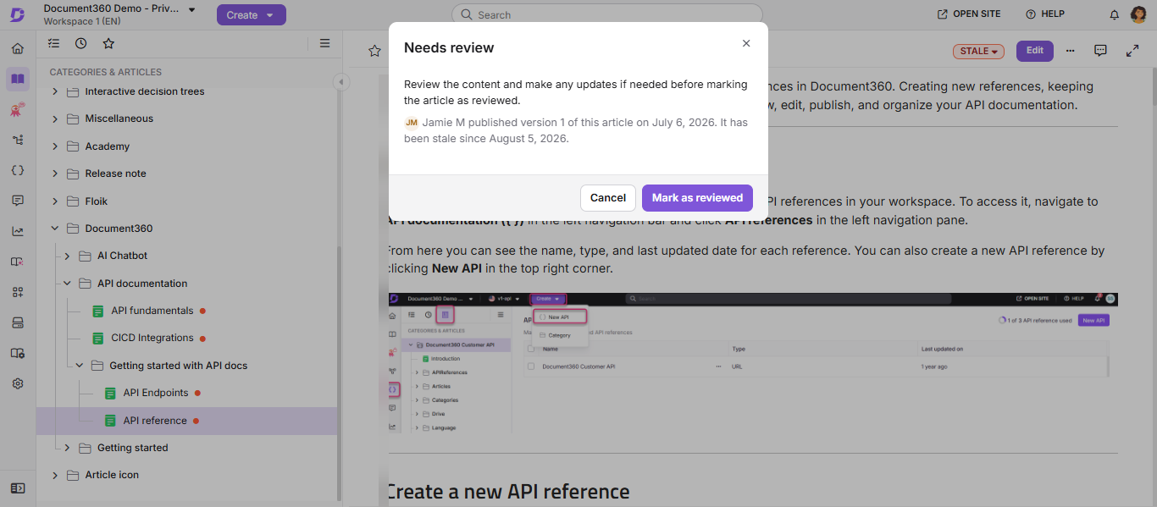This screenshot has height=507, width=1157.
Task: Expand the Release note category
Action: [56, 174]
